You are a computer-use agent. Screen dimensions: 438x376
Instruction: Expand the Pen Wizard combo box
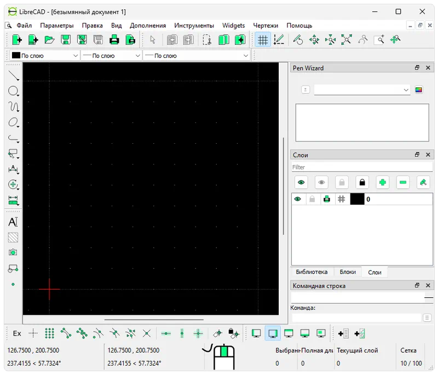362,90
